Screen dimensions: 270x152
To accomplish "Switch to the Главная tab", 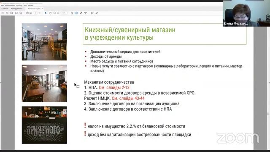I will 5,8.
